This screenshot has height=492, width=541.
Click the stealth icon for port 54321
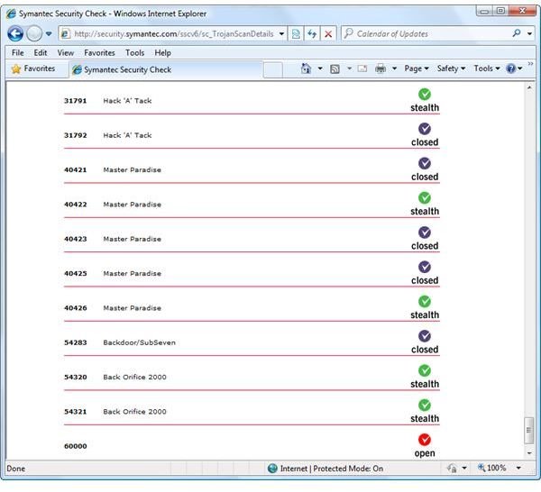click(x=425, y=405)
